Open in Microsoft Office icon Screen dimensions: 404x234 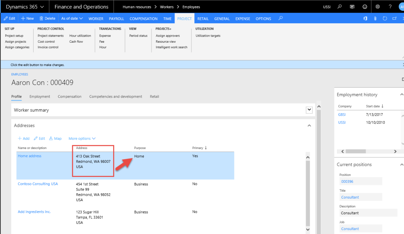[x=365, y=19]
